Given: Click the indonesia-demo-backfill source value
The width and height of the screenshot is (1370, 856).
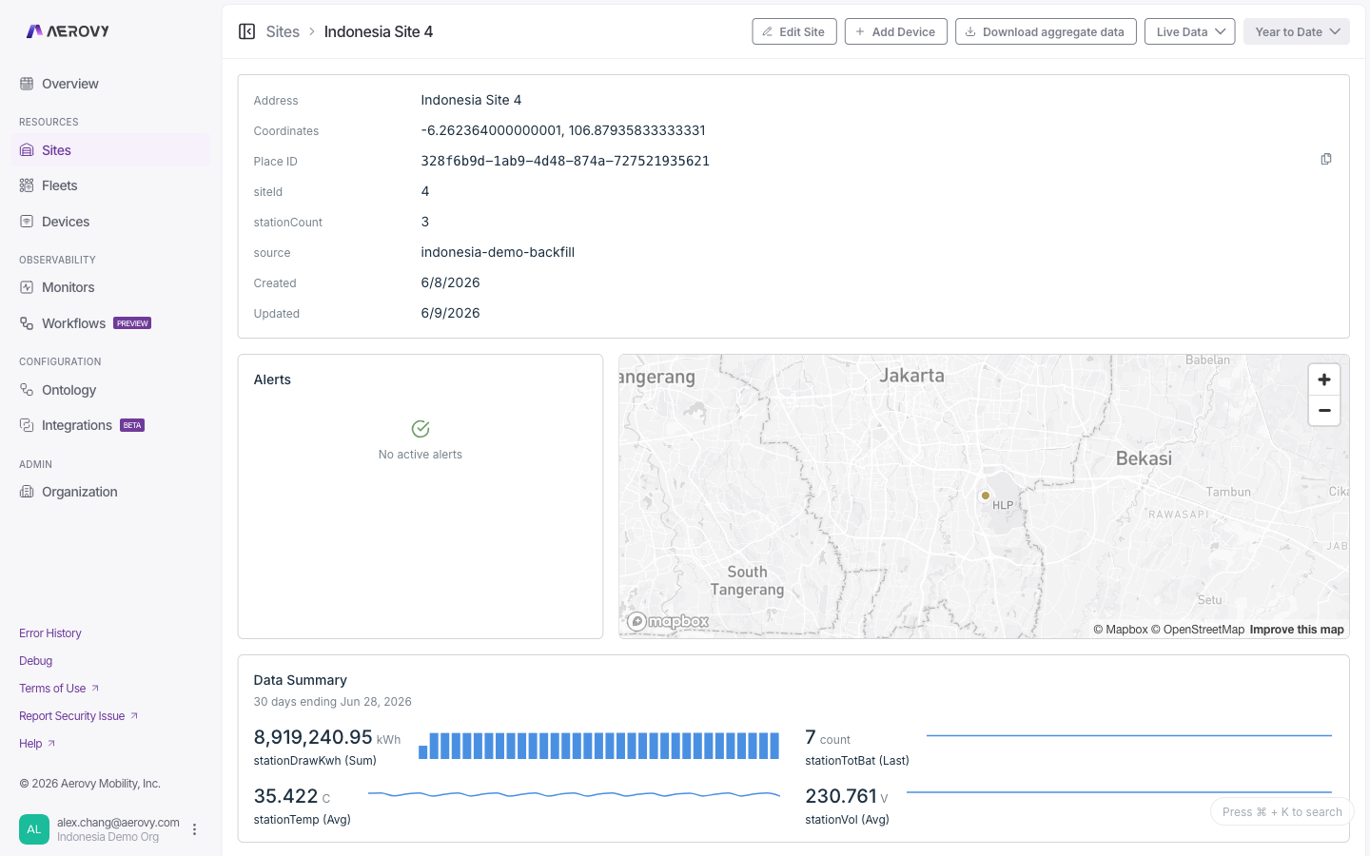Looking at the screenshot, I should tap(498, 252).
